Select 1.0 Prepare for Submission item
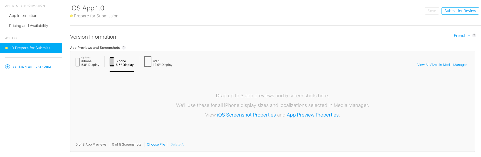Screen dimensions: 481x157 [31, 48]
